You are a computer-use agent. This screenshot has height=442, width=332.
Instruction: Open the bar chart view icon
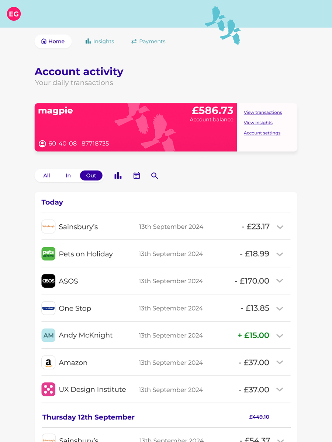(118, 176)
